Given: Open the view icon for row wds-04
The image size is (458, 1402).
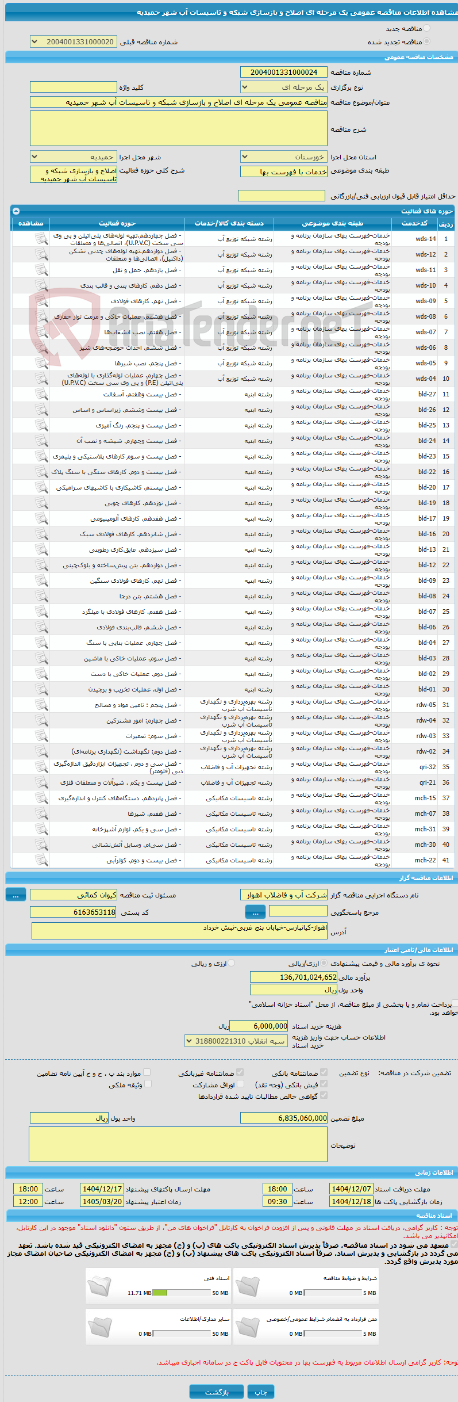Looking at the screenshot, I should tap(41, 379).
